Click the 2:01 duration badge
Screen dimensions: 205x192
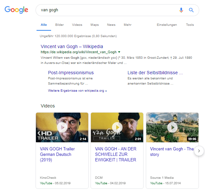pyautogui.click(x=138, y=139)
